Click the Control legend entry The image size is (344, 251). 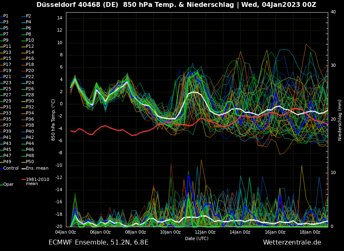pos(11,168)
